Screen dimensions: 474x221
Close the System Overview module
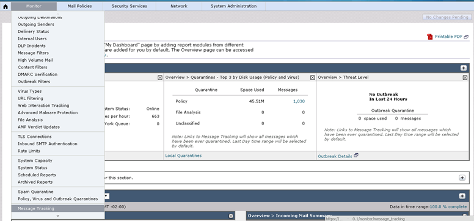[x=160, y=78]
